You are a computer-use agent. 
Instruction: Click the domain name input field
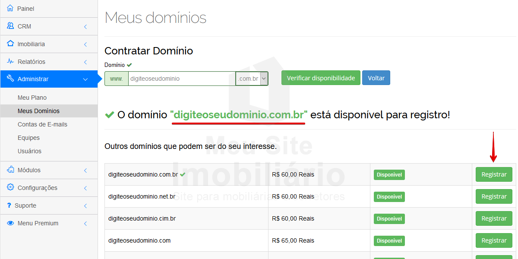[x=179, y=79]
